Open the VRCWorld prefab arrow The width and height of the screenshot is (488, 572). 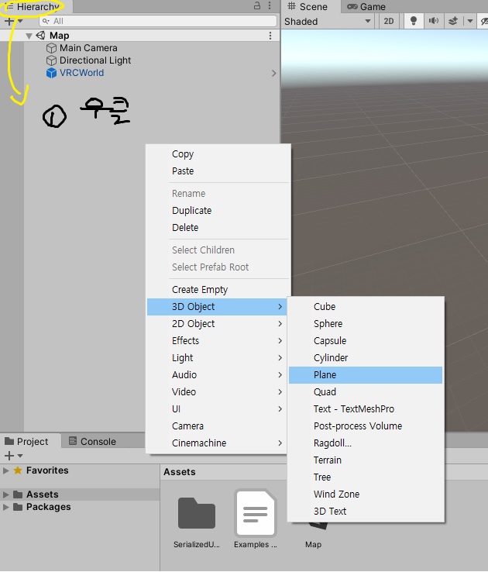(x=273, y=73)
